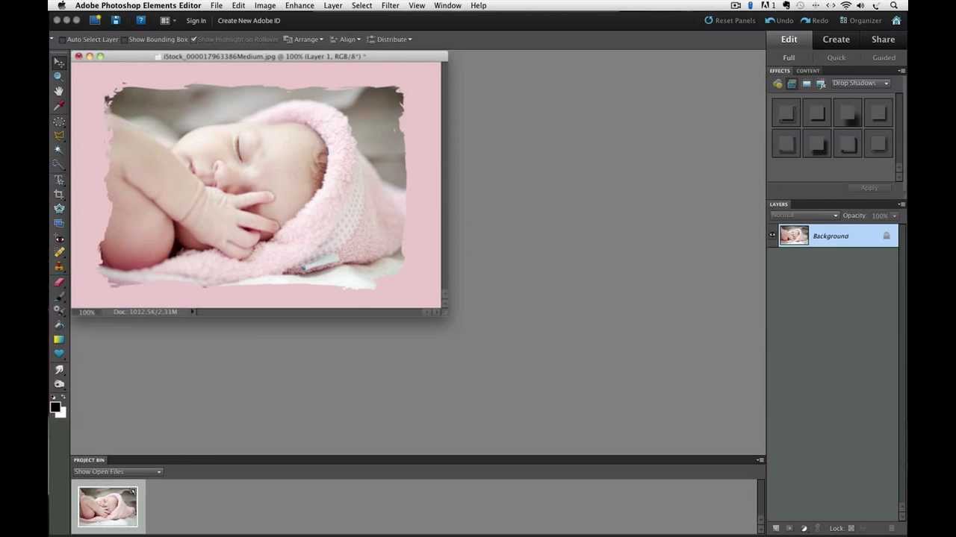This screenshot has width=956, height=537.
Task: Click the Reset Panels button
Action: tap(730, 21)
